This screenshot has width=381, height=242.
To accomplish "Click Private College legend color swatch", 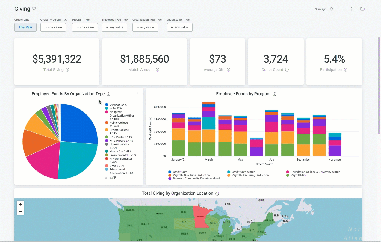I will (107, 130).
